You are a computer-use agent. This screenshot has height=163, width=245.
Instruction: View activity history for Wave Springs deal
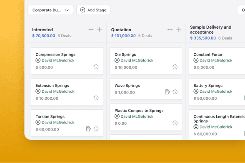(175, 92)
